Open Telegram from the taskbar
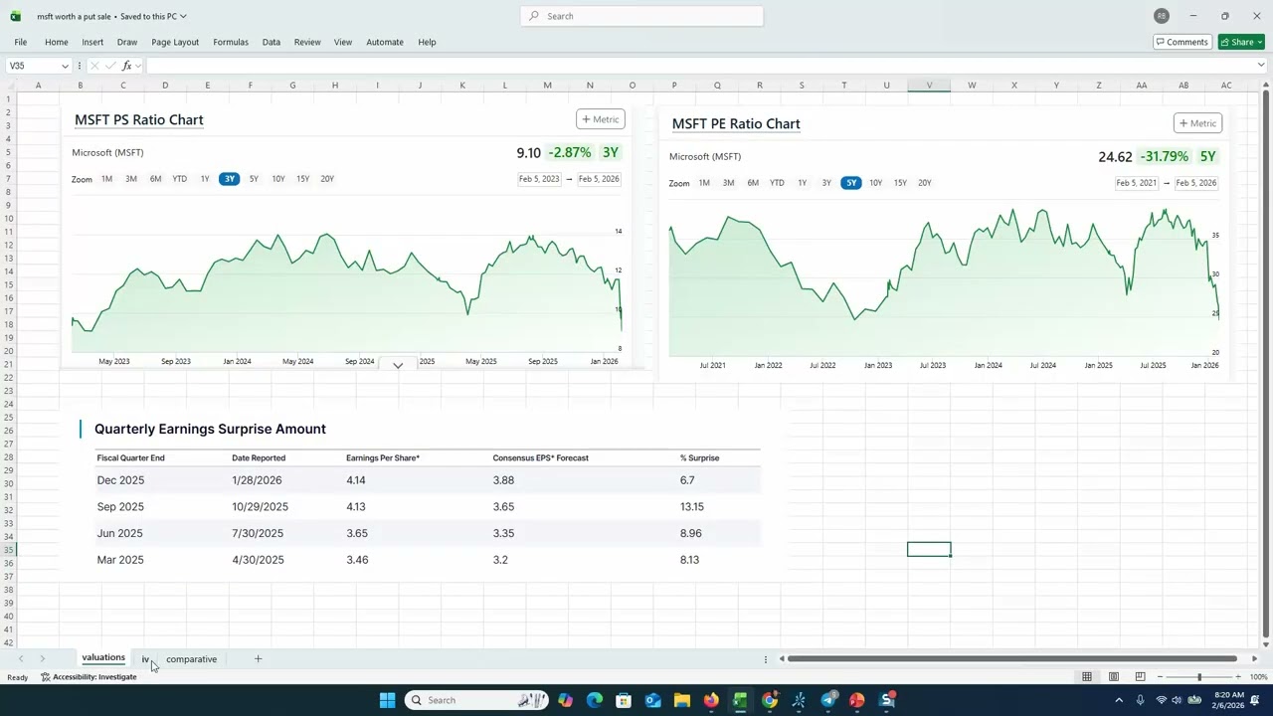 [x=828, y=700]
